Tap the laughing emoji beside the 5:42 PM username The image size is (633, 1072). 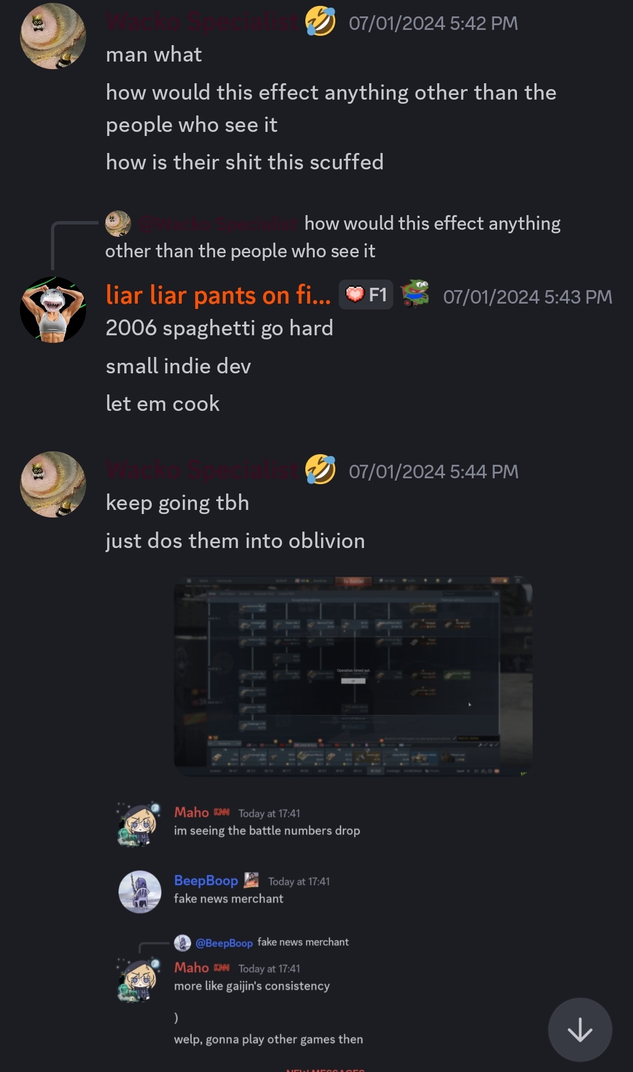(321, 22)
